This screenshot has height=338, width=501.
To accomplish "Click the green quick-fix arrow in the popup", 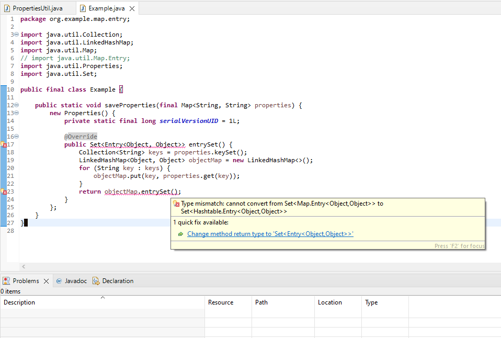I will tap(179, 234).
